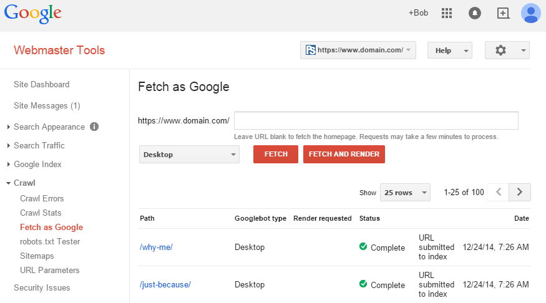The image size is (546, 303).
Task: Open Crawl Stats
Action: click(x=41, y=213)
